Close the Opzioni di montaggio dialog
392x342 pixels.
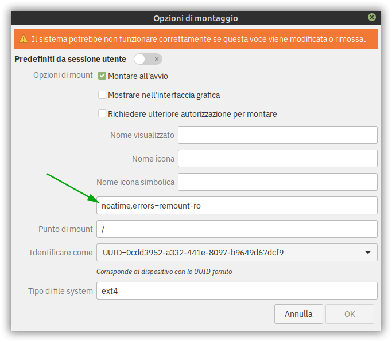[x=372, y=17]
